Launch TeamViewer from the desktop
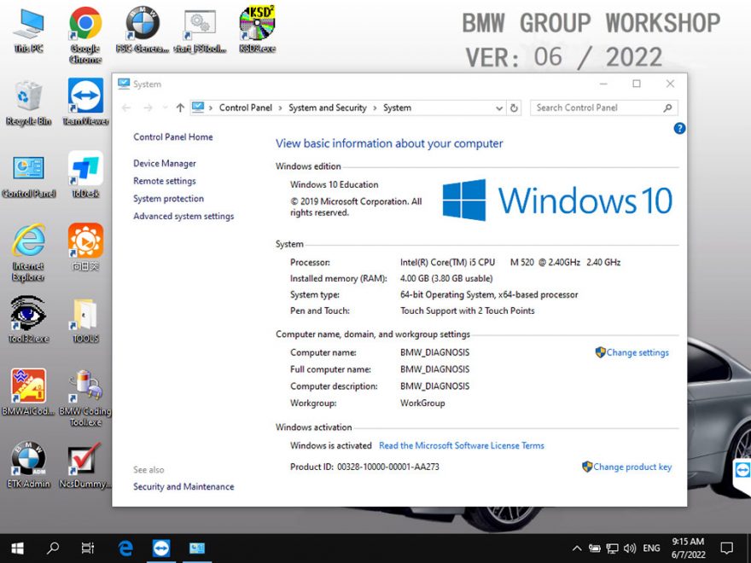Viewport: 751px width, 563px height. (85, 94)
